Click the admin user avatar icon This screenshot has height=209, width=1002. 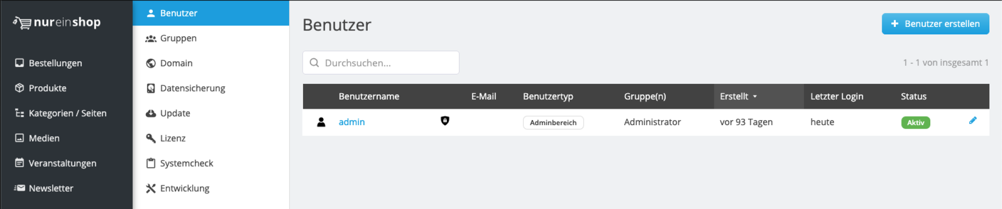point(321,122)
